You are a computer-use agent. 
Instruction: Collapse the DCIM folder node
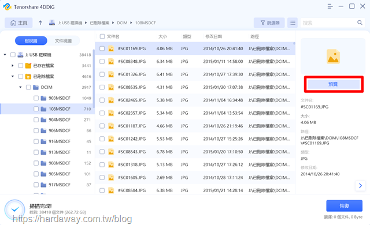click(21, 87)
